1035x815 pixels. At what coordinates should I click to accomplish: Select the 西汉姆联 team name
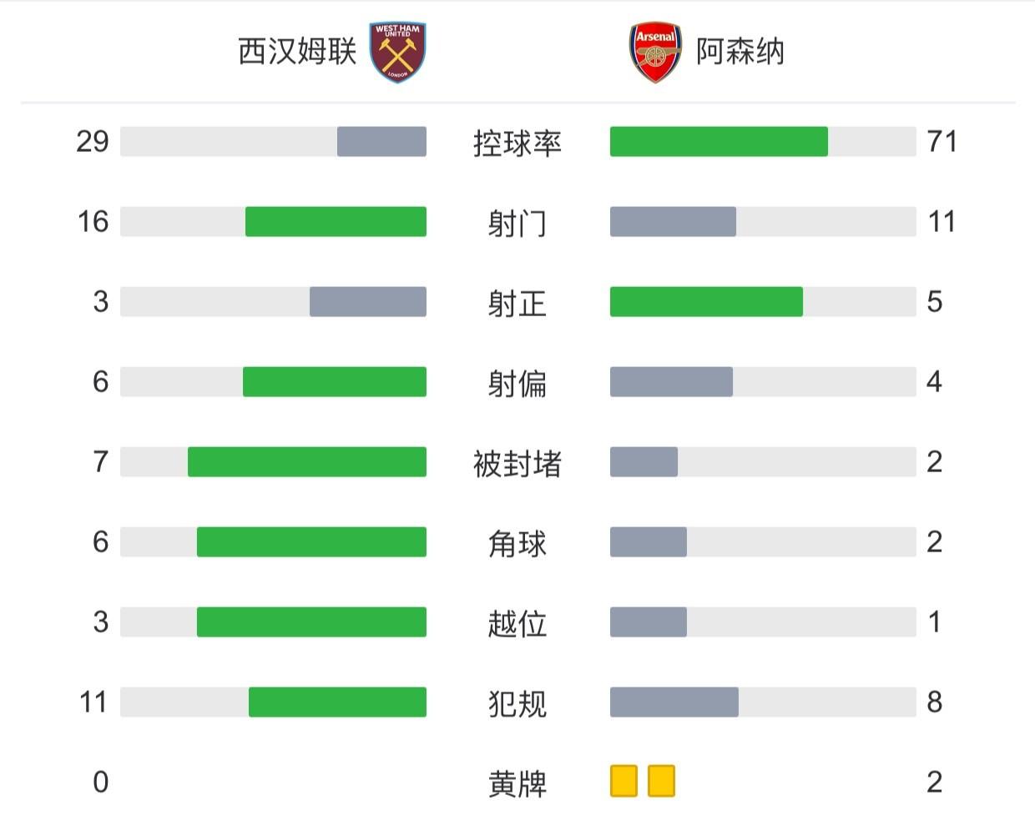297,52
